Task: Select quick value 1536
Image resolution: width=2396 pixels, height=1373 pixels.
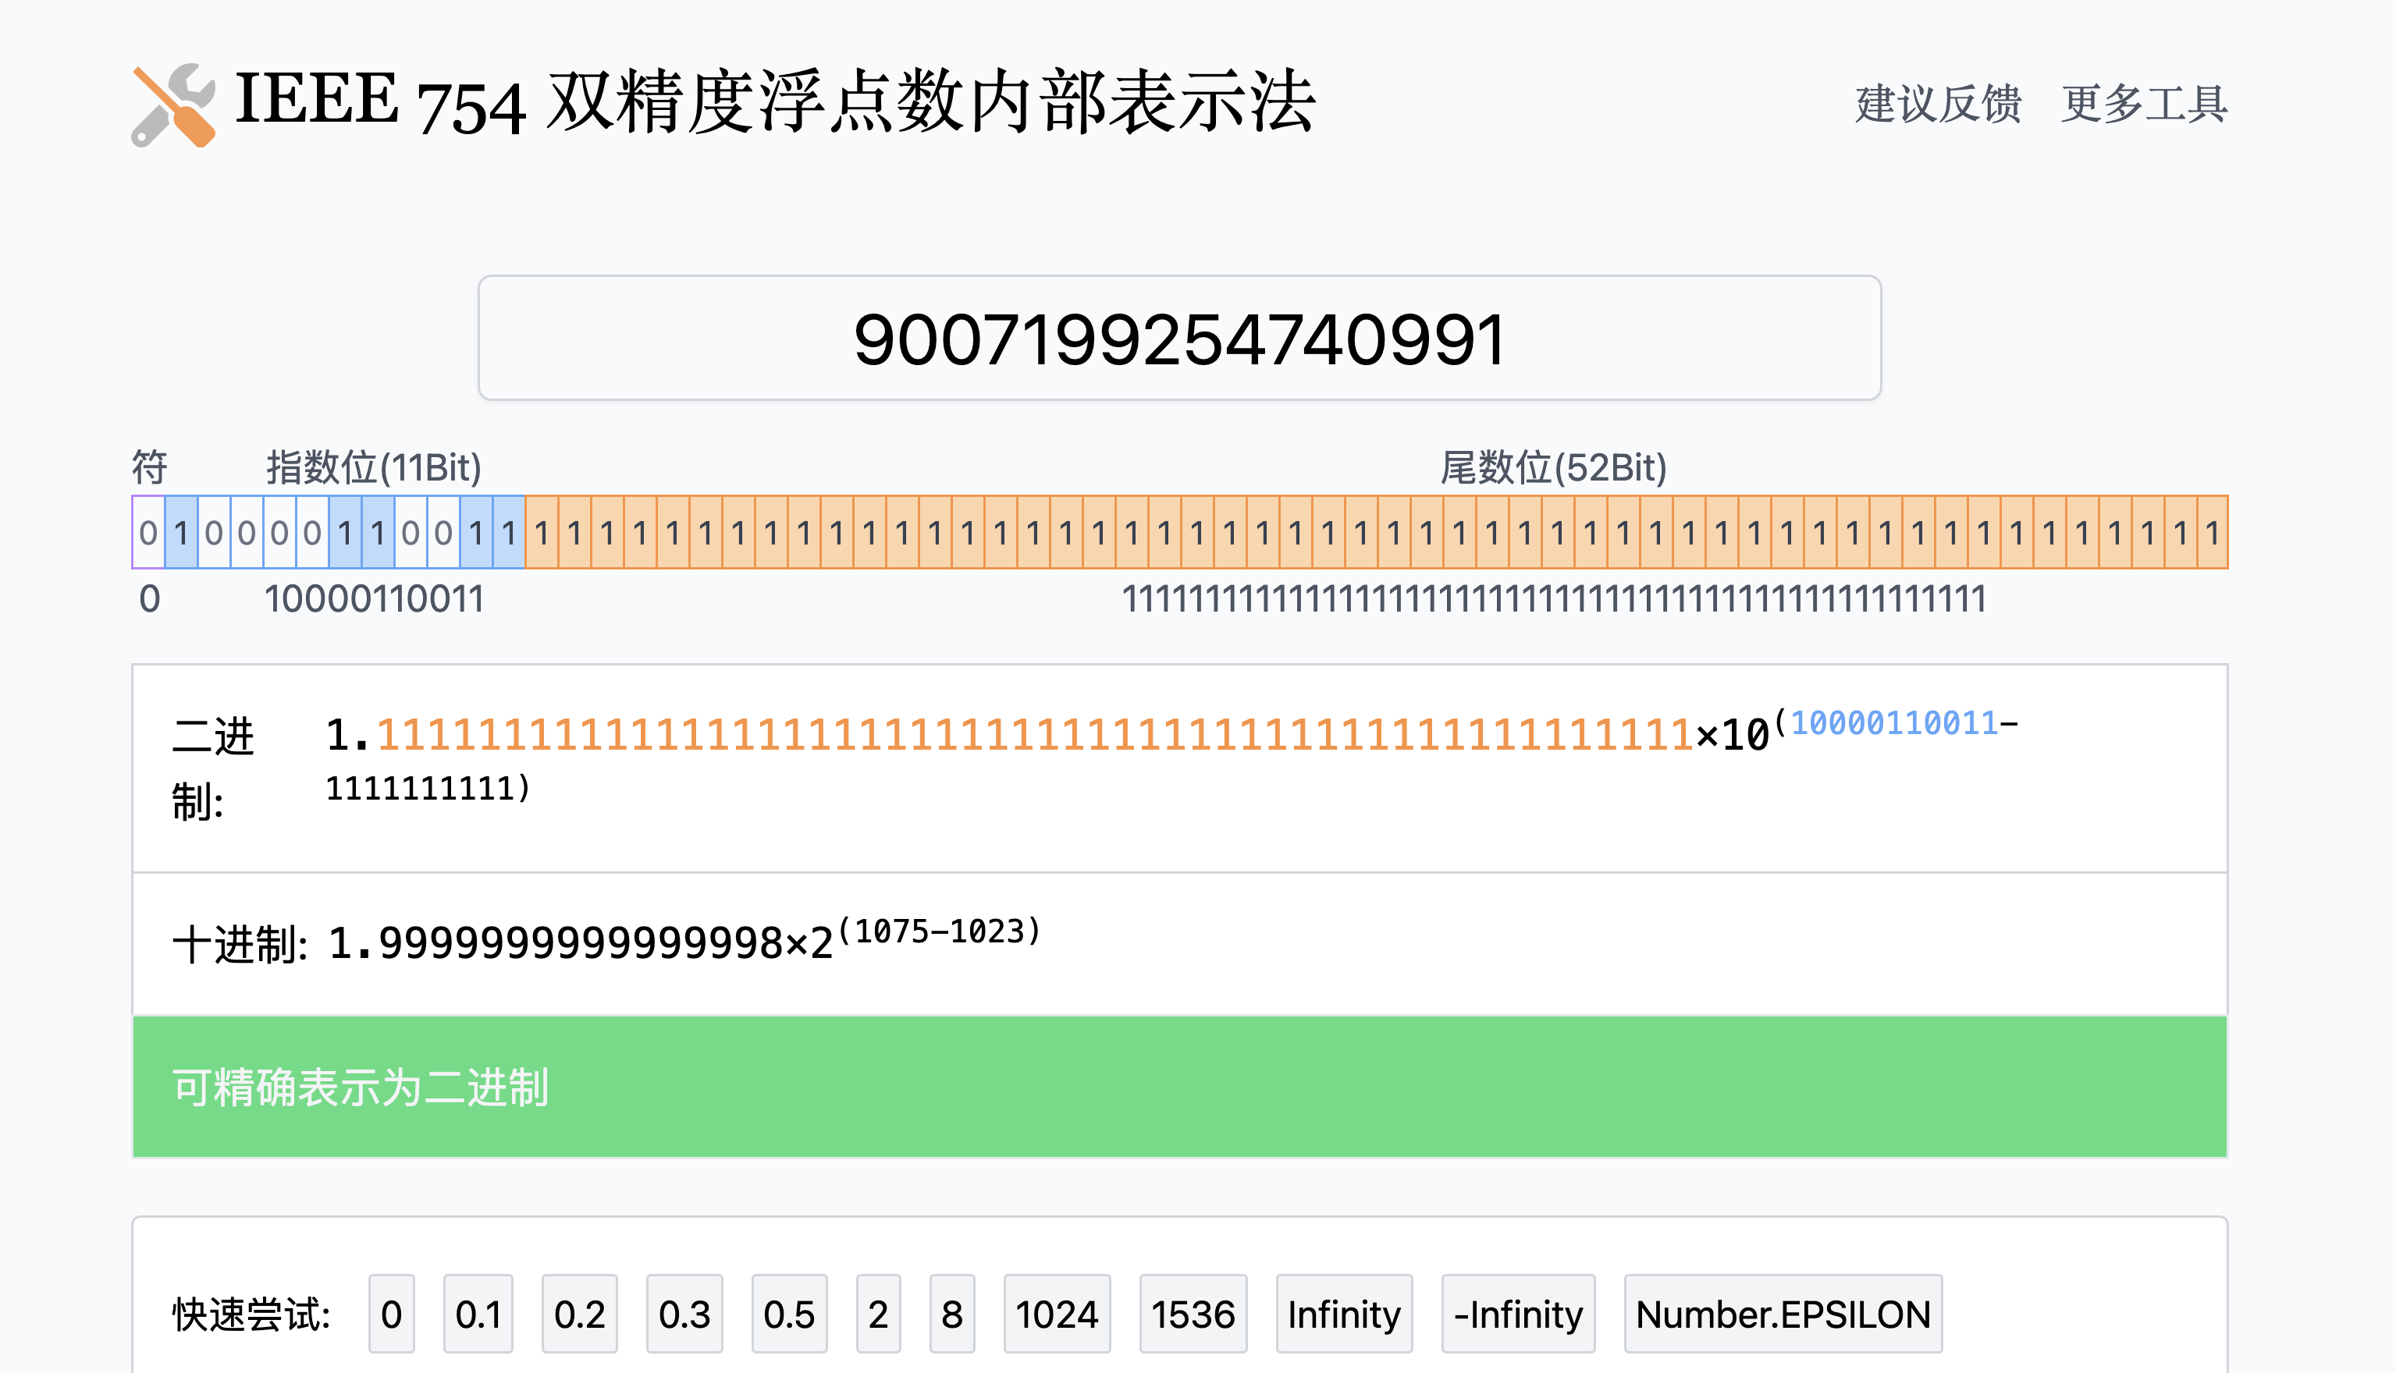Action: point(1193,1314)
